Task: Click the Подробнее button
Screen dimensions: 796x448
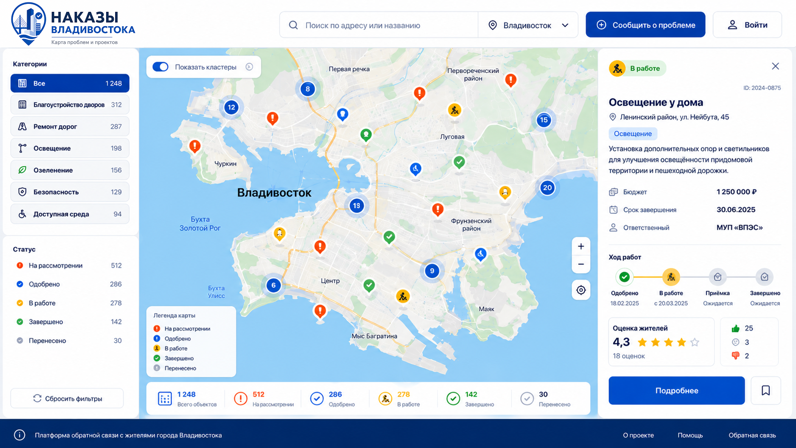Action: coord(677,390)
